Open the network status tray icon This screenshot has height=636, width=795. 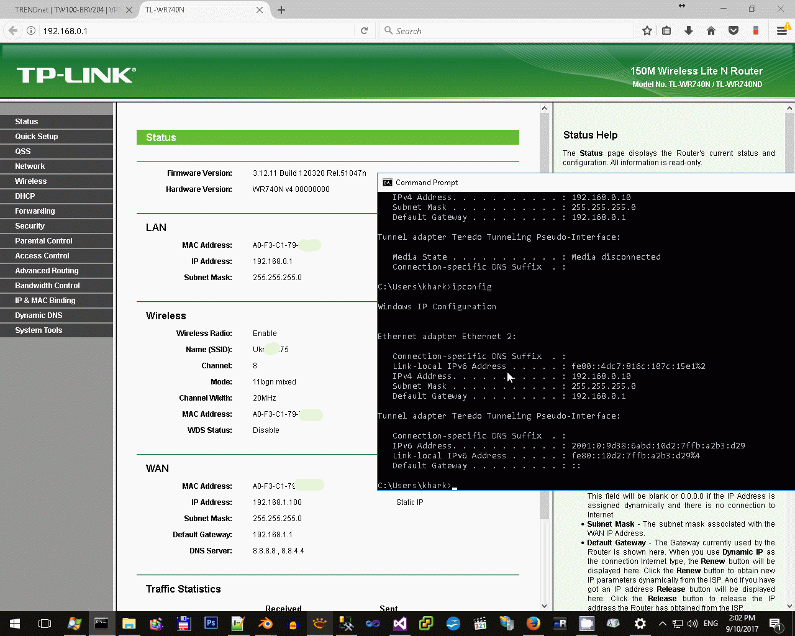678,624
